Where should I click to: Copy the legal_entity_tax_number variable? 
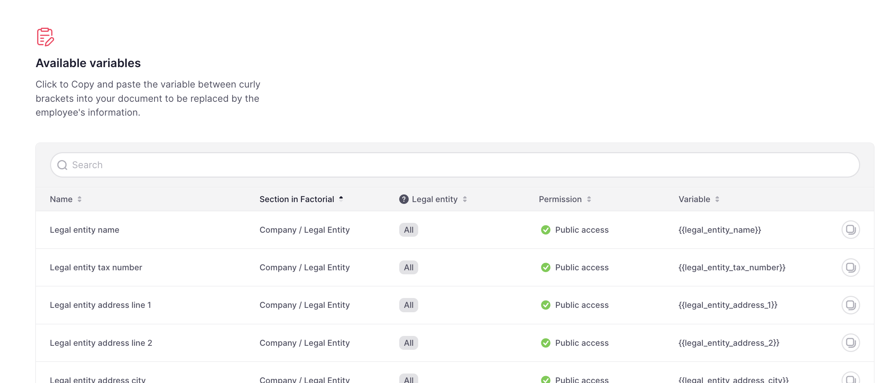pos(850,267)
